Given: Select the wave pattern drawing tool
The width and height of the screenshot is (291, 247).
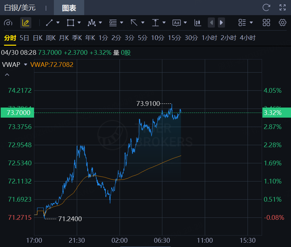Looking at the screenshot, I should [x=91, y=23].
